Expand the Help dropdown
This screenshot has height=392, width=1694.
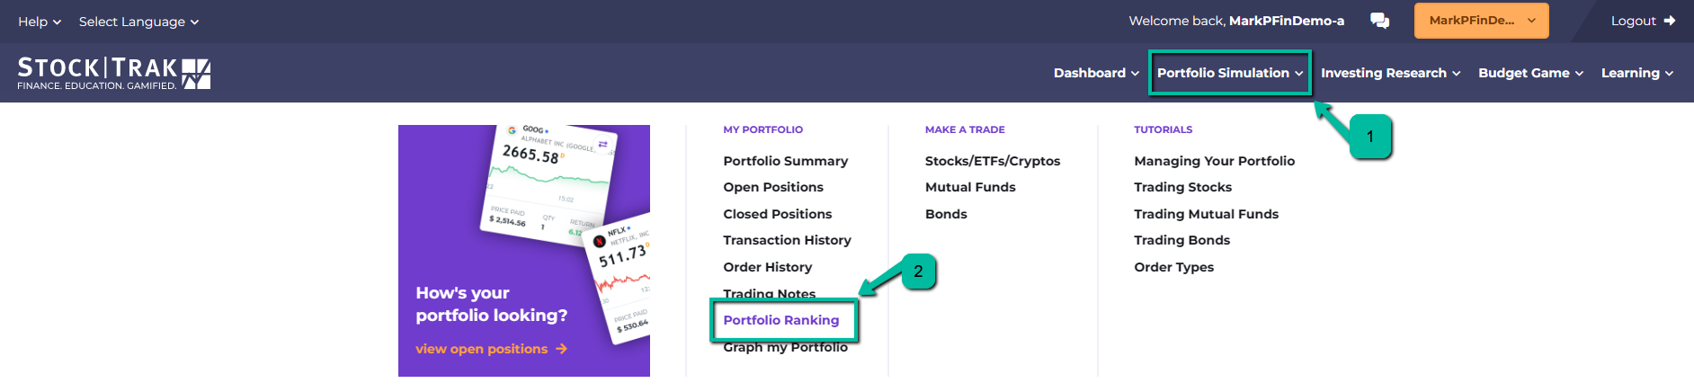[39, 22]
